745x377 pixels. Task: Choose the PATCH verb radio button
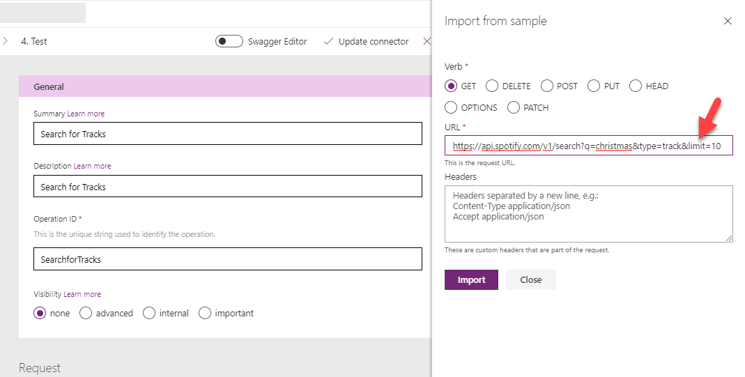(x=514, y=107)
